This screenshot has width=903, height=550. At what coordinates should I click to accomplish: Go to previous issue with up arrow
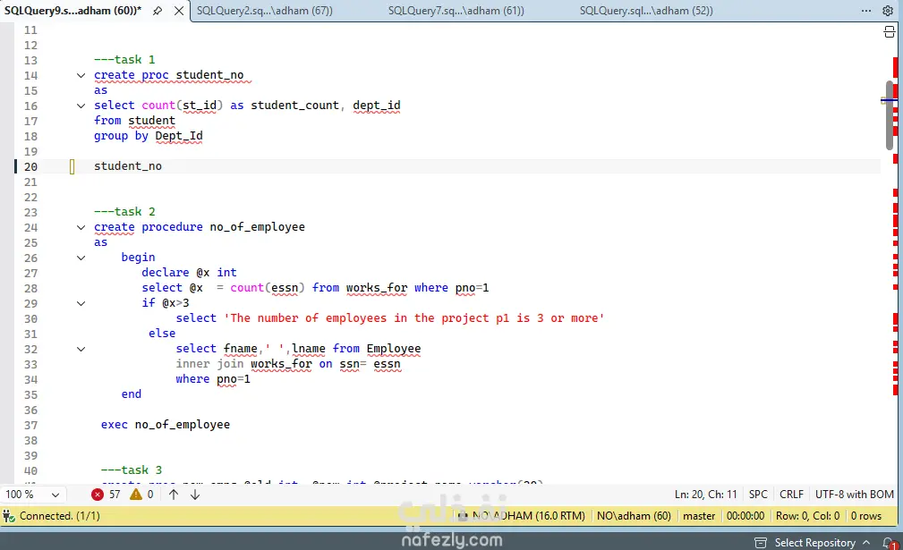(x=174, y=495)
